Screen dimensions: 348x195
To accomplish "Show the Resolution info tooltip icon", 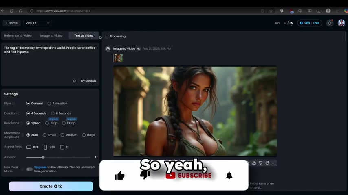I will click(21, 123).
